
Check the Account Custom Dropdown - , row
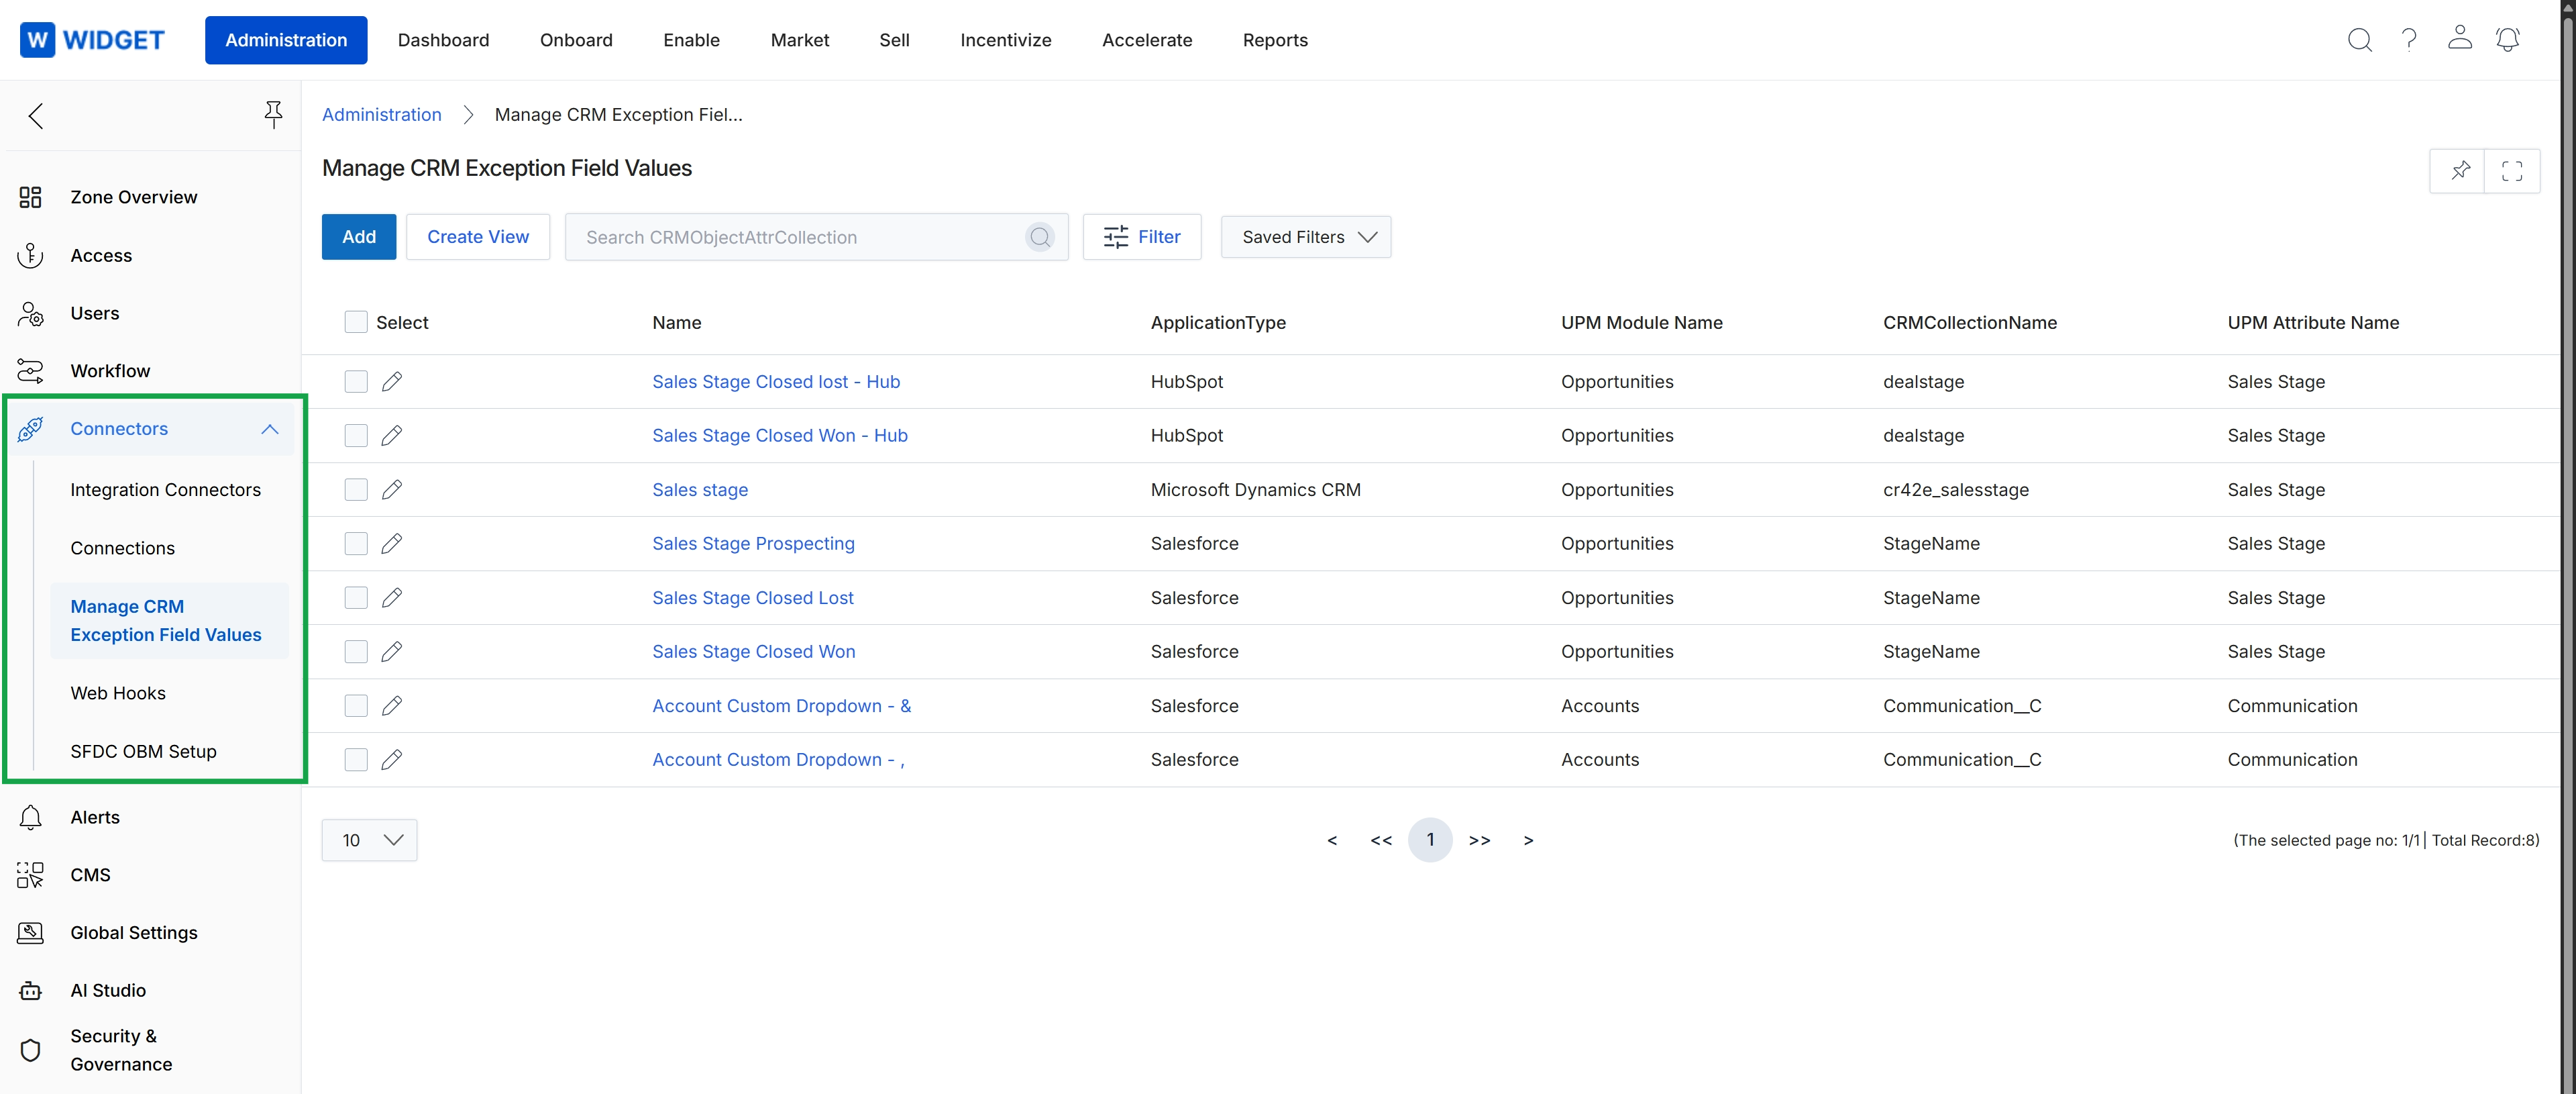(356, 760)
